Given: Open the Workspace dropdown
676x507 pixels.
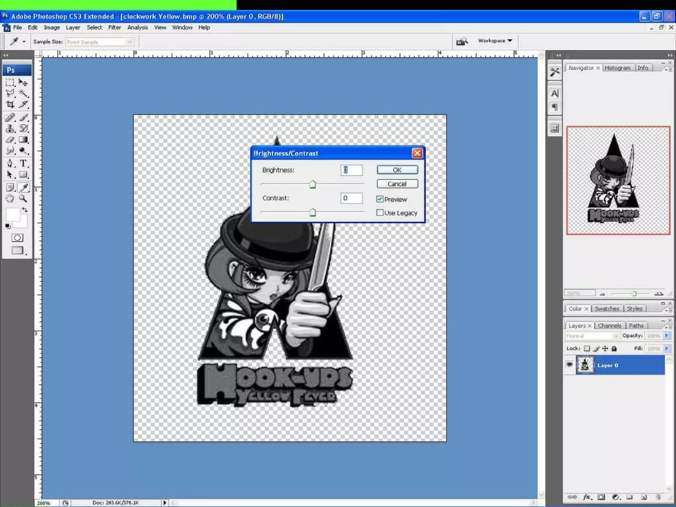Looking at the screenshot, I should [495, 41].
